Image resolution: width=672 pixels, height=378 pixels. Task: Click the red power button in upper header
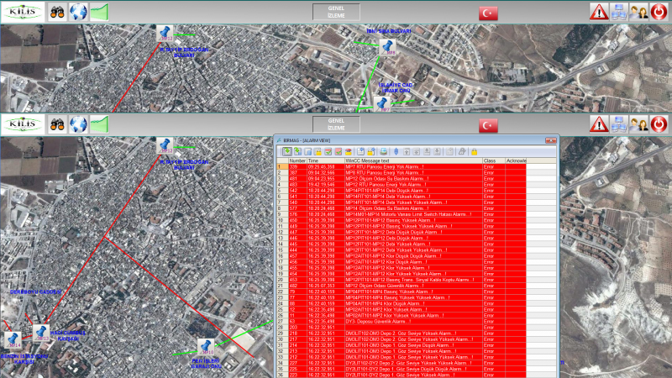(659, 12)
